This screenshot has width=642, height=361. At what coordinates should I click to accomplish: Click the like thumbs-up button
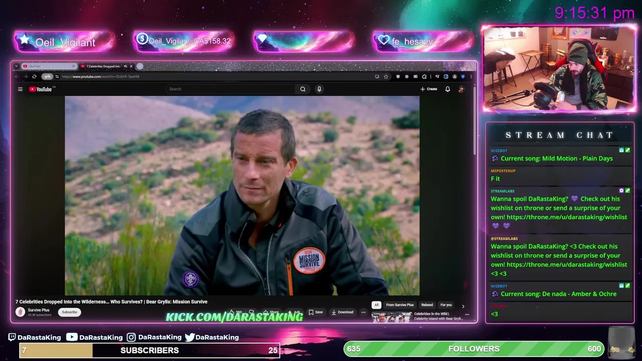coord(236,312)
